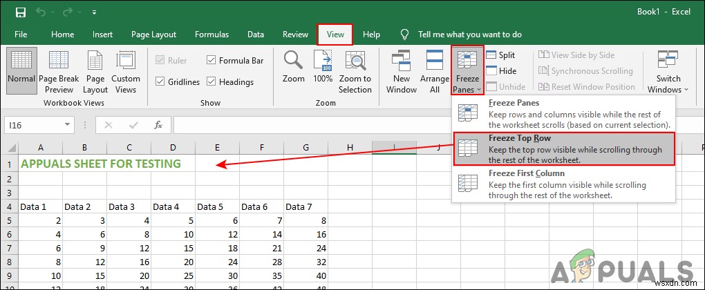The image size is (705, 290).
Task: Select column H header
Action: [350, 147]
